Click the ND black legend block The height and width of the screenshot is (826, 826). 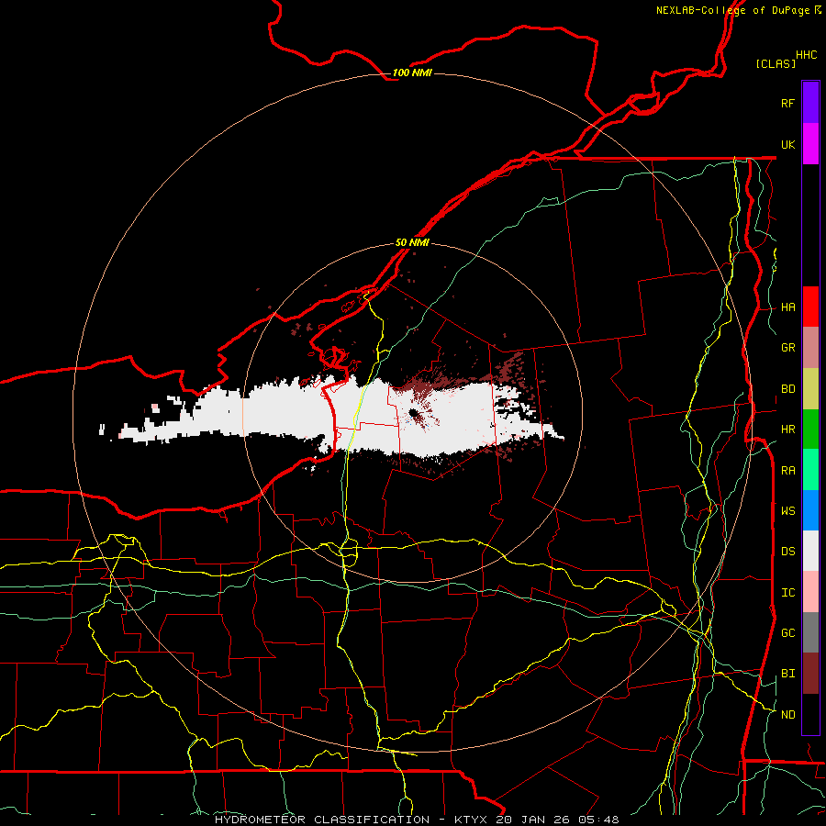810,714
